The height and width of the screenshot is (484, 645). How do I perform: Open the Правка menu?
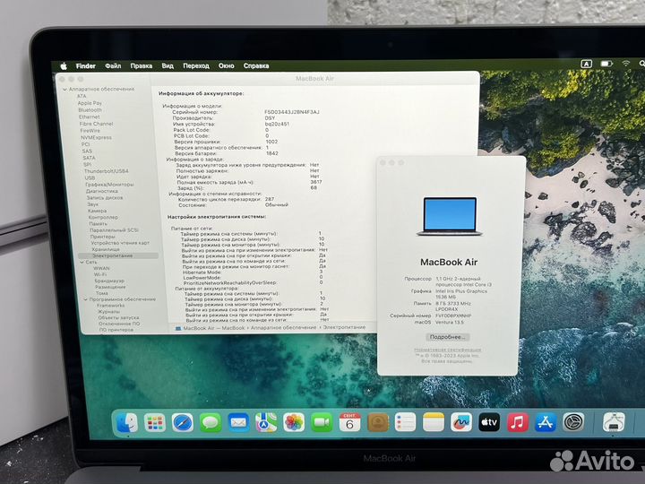(142, 65)
